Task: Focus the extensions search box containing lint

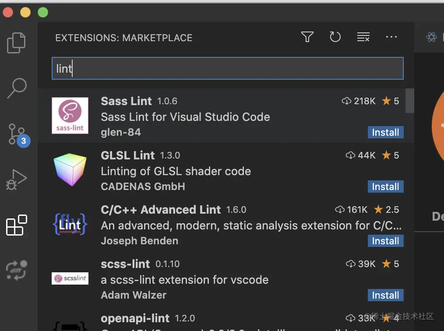Action: pyautogui.click(x=227, y=68)
